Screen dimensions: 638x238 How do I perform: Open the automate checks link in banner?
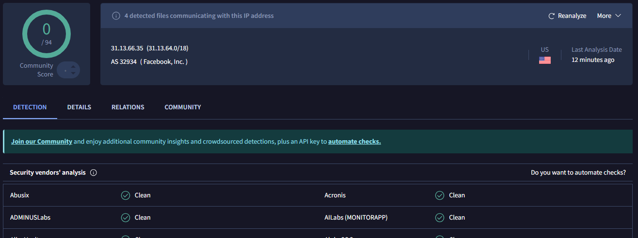[354, 142]
